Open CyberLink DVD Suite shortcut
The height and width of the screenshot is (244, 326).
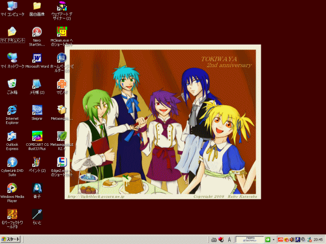(12, 167)
